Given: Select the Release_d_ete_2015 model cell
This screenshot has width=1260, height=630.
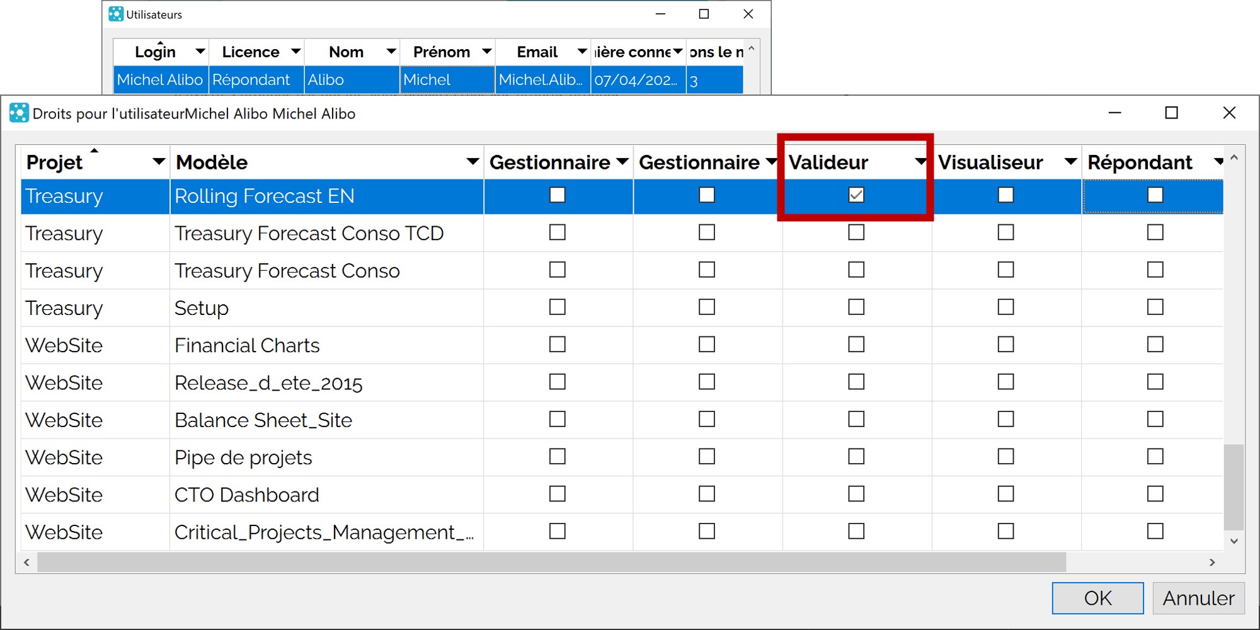Looking at the screenshot, I should point(326,383).
